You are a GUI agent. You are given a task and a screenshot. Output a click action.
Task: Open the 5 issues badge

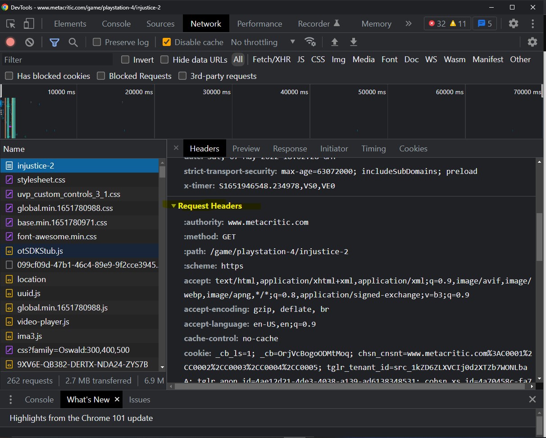click(485, 23)
